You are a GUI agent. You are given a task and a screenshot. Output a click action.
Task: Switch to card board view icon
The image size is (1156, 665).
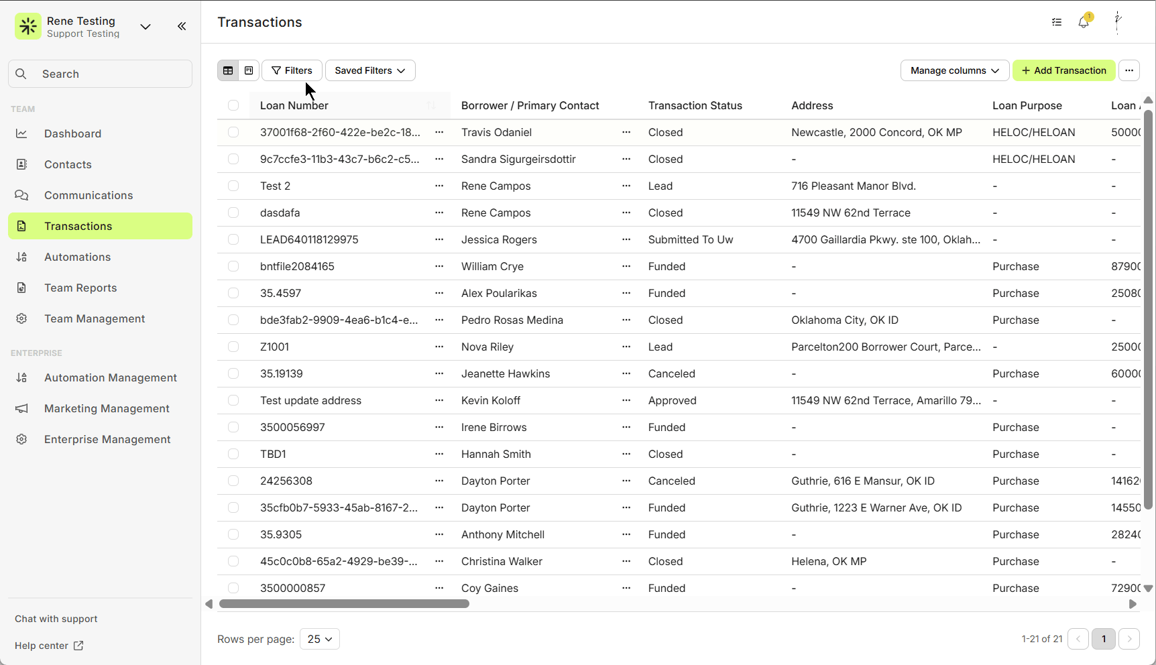coord(249,70)
